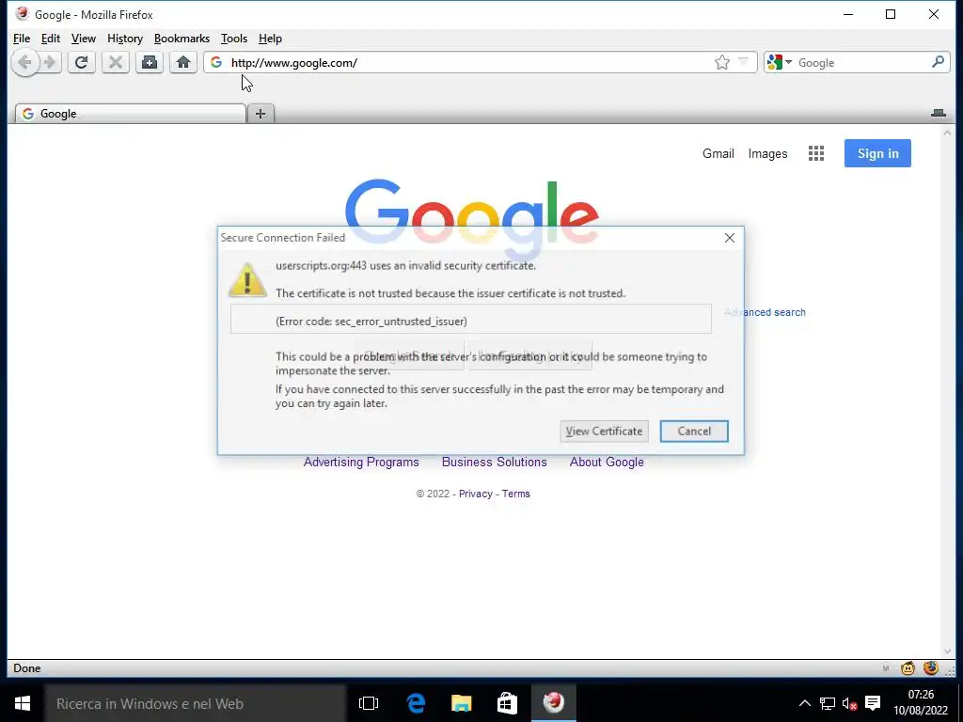
Task: Open a new tab with the plus button
Action: [x=260, y=114]
